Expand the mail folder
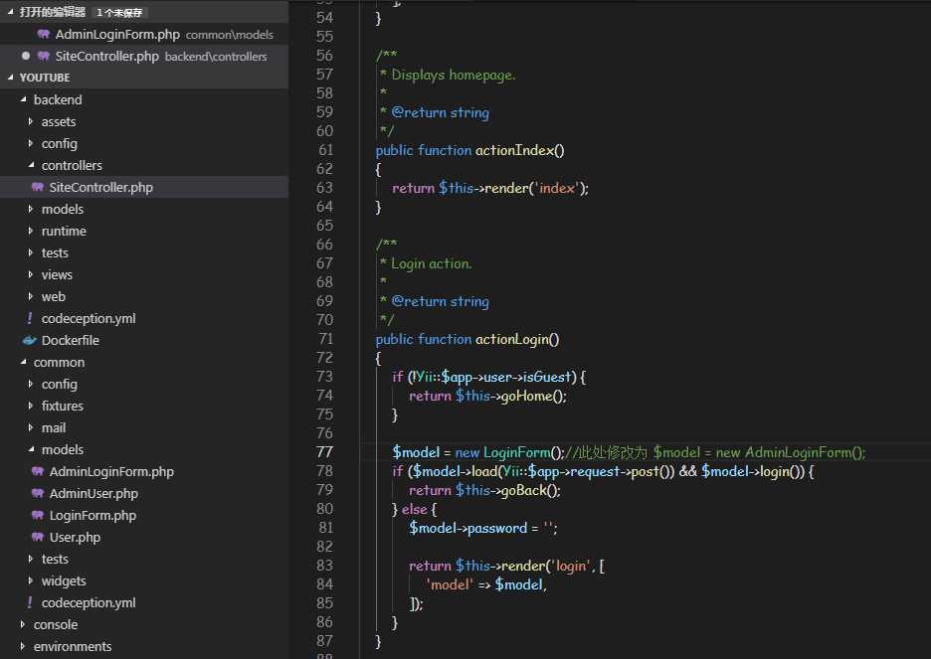Screen dimensions: 931x659 tap(30, 427)
